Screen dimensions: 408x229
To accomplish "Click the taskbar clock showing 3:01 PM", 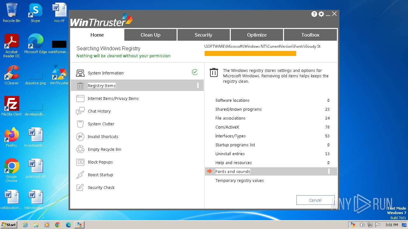I will pyautogui.click(x=391, y=225).
